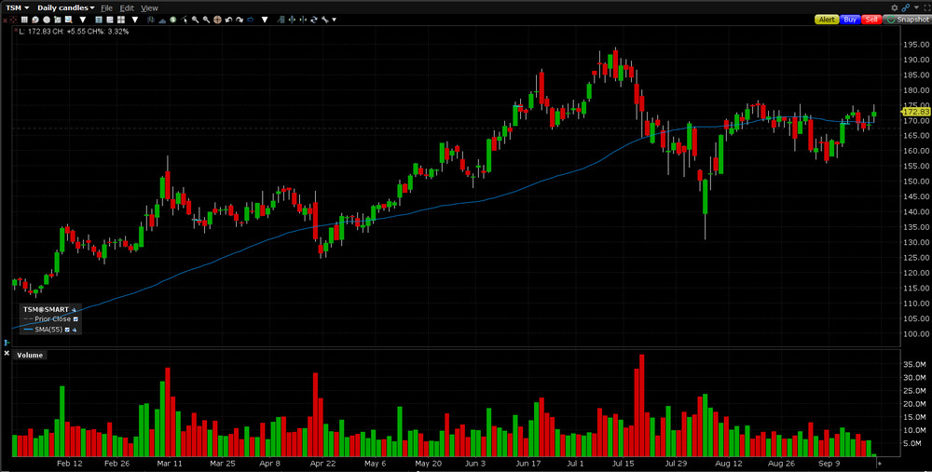Image resolution: width=932 pixels, height=472 pixels.
Task: Toggle the SMA(55) visibility checkbox
Action: point(67,330)
